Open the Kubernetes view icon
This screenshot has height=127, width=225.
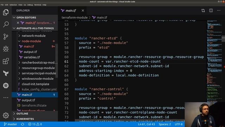(6, 85)
